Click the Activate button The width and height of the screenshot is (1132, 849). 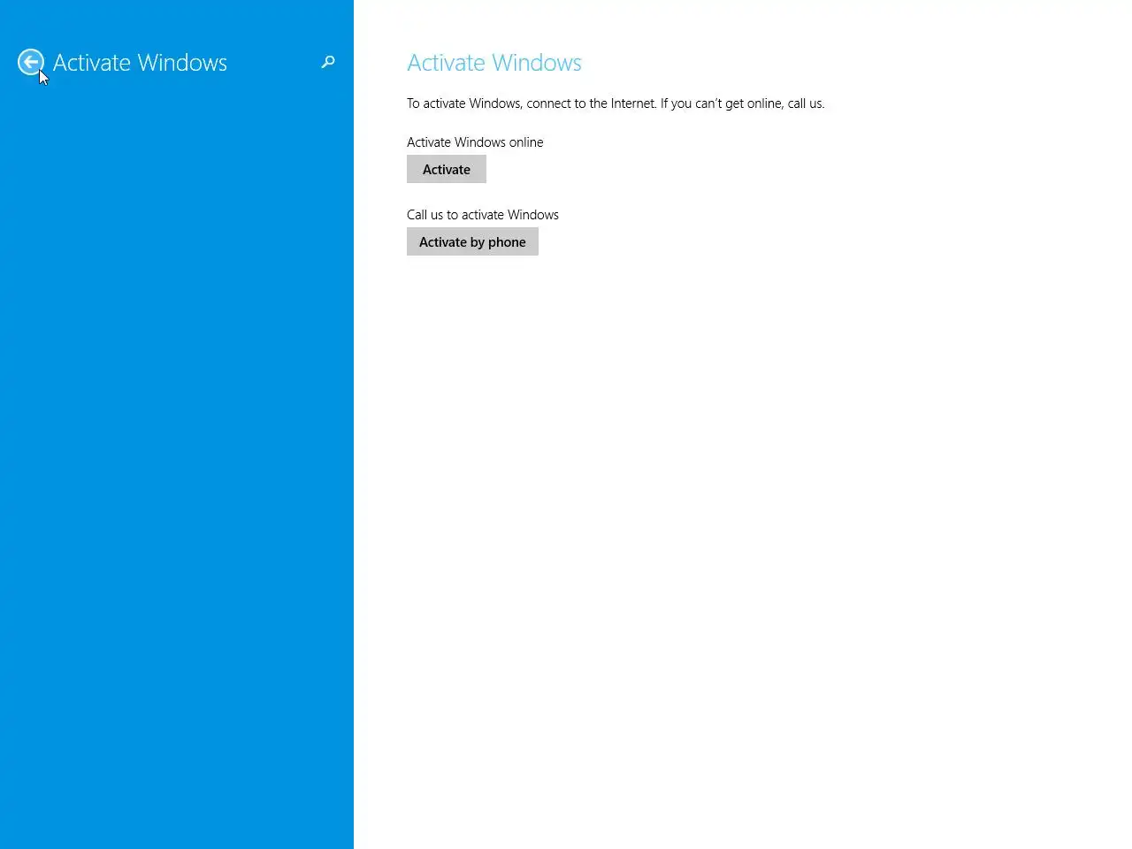click(x=447, y=169)
